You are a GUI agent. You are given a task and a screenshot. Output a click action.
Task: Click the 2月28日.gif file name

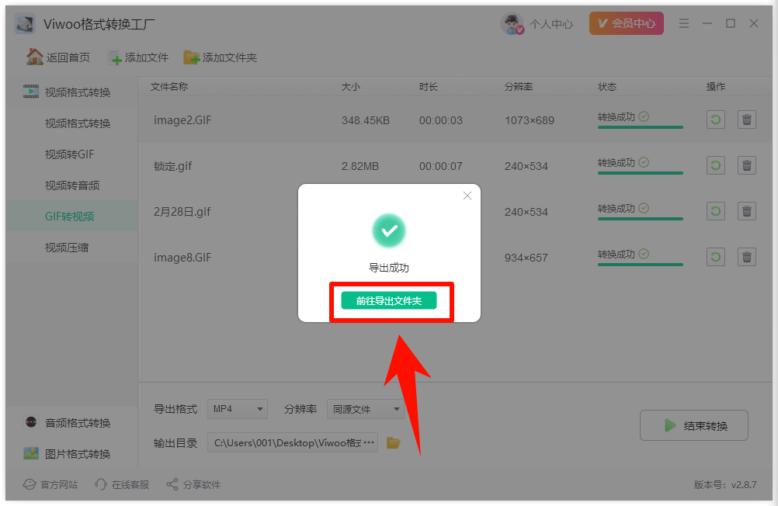pyautogui.click(x=182, y=212)
